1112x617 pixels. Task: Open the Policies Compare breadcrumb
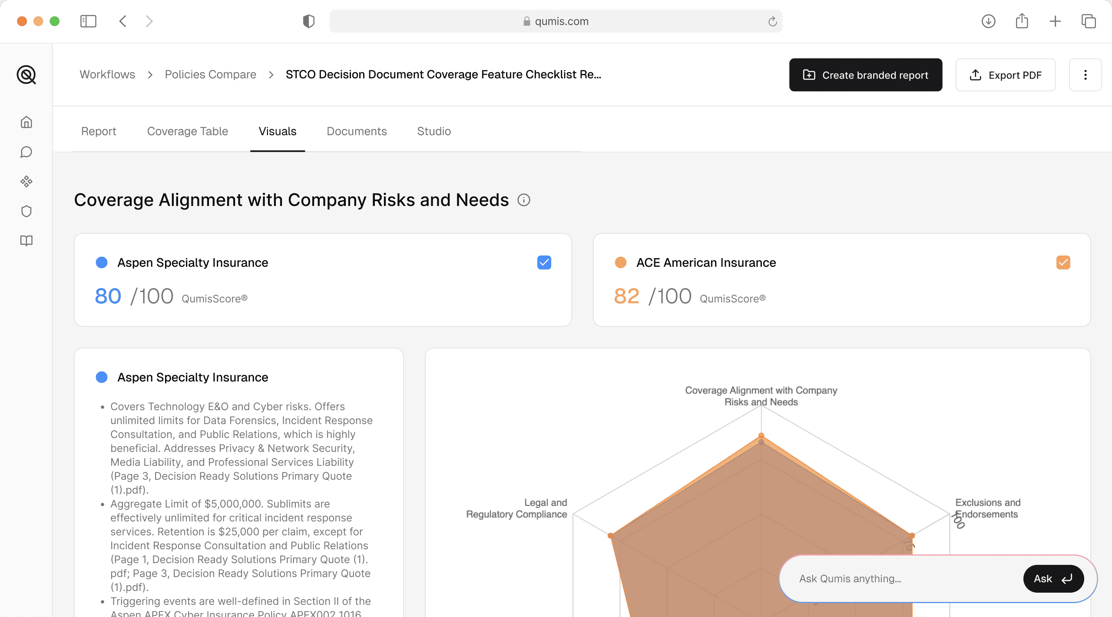click(x=210, y=74)
